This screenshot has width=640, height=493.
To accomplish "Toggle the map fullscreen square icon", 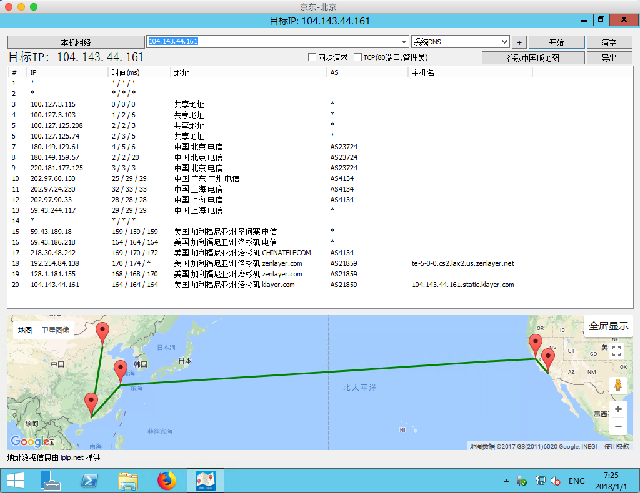I will [x=617, y=351].
